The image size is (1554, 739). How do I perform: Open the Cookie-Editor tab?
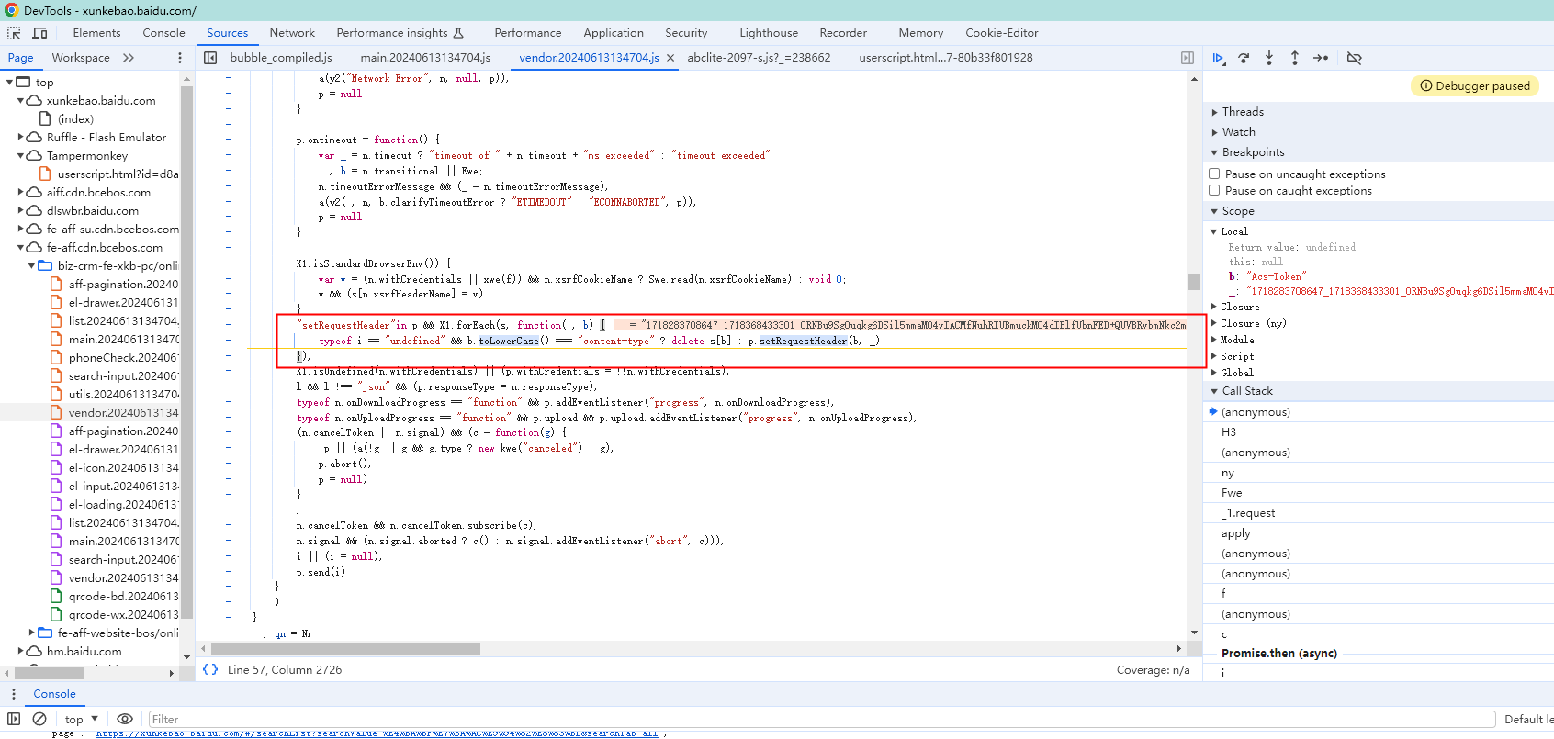click(1002, 33)
